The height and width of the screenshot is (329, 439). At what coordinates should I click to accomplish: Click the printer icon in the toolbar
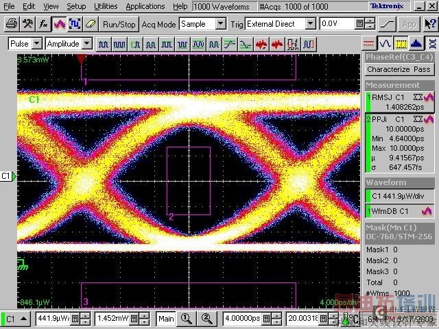pos(12,25)
